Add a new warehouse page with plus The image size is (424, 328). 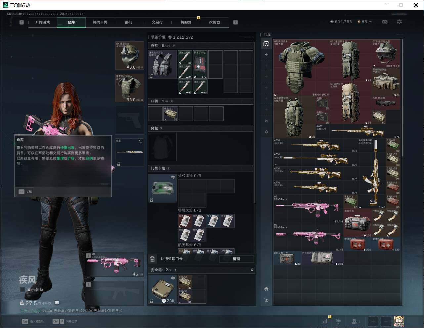point(266,55)
